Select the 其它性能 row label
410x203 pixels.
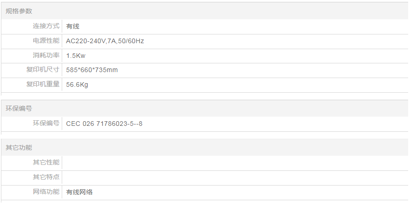46,163
